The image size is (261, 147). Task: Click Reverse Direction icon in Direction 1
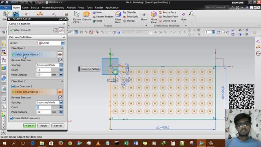point(61,60)
